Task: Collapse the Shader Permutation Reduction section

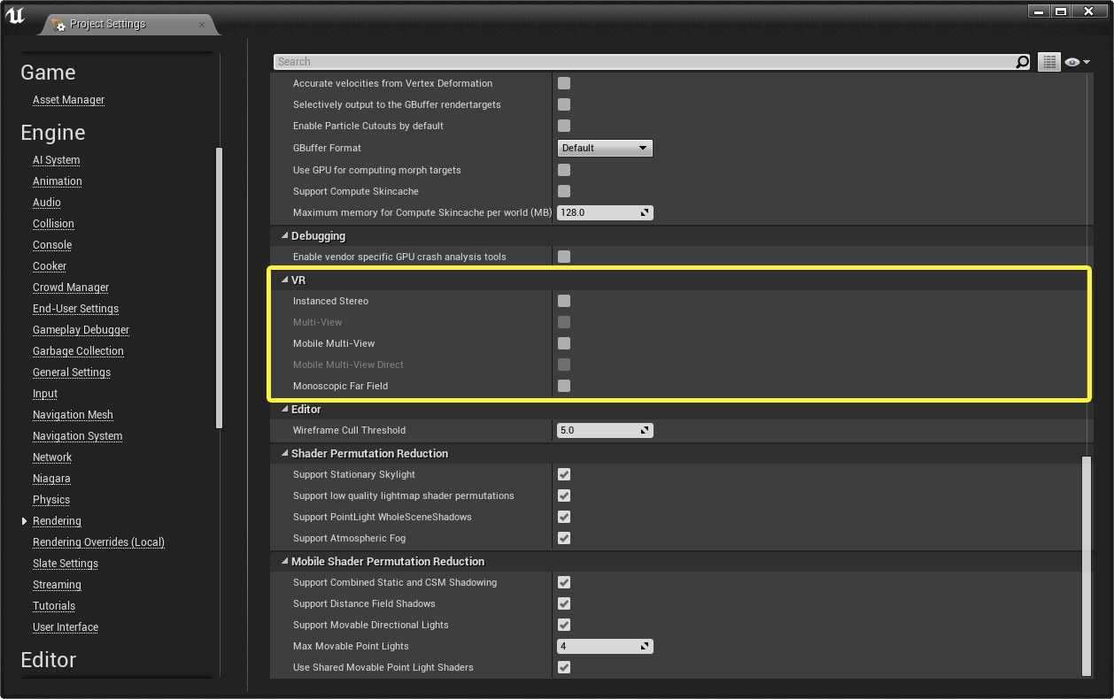Action: [285, 453]
